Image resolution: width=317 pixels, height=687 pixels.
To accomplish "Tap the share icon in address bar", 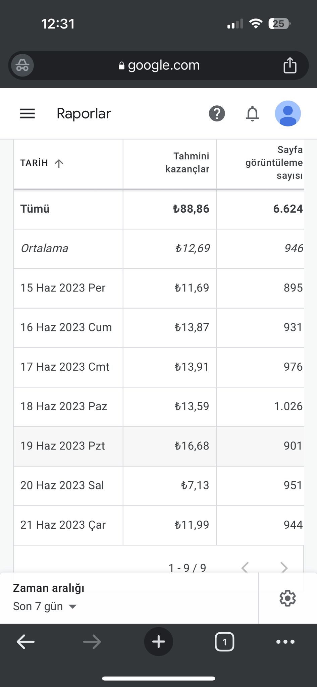I will [290, 65].
